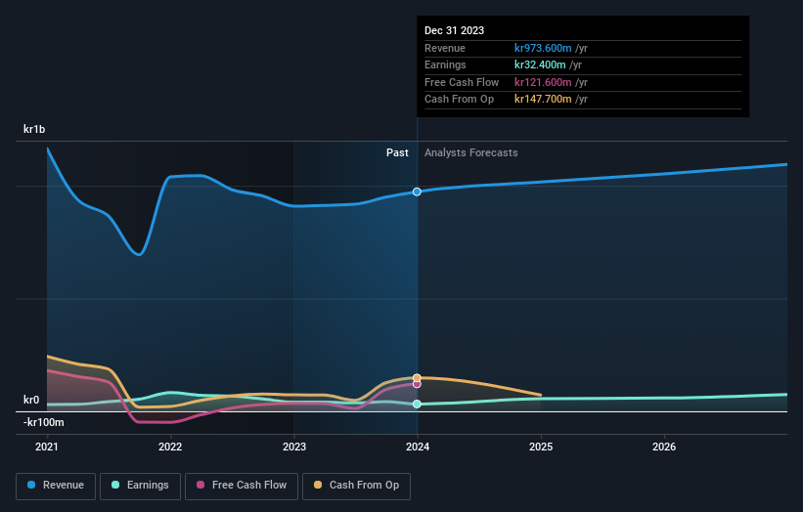This screenshot has height=512, width=803.
Task: Click the pink Free Cash Flow point at 2024
Action: pyautogui.click(x=417, y=384)
